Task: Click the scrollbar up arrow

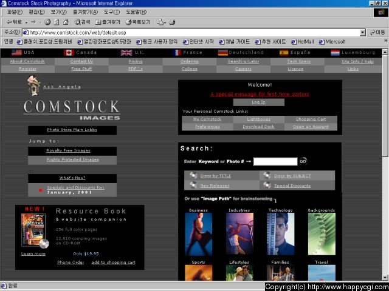Action: click(x=385, y=52)
